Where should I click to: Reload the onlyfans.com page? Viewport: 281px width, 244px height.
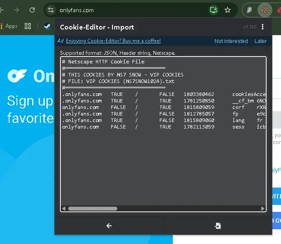[32, 10]
